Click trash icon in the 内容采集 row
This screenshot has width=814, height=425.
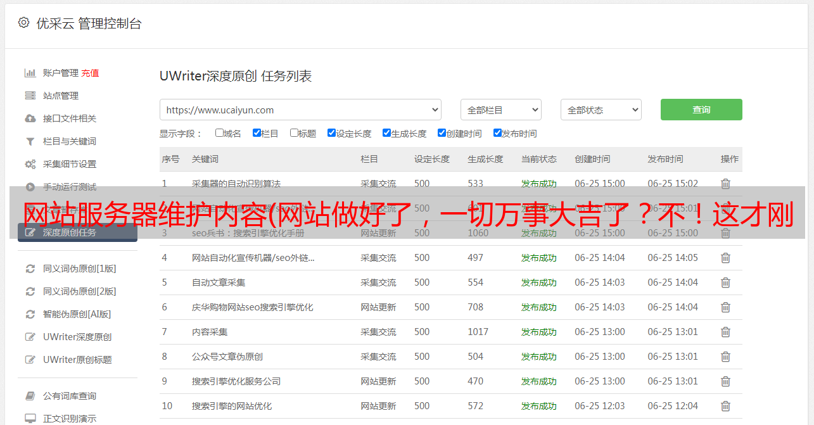[x=725, y=332]
